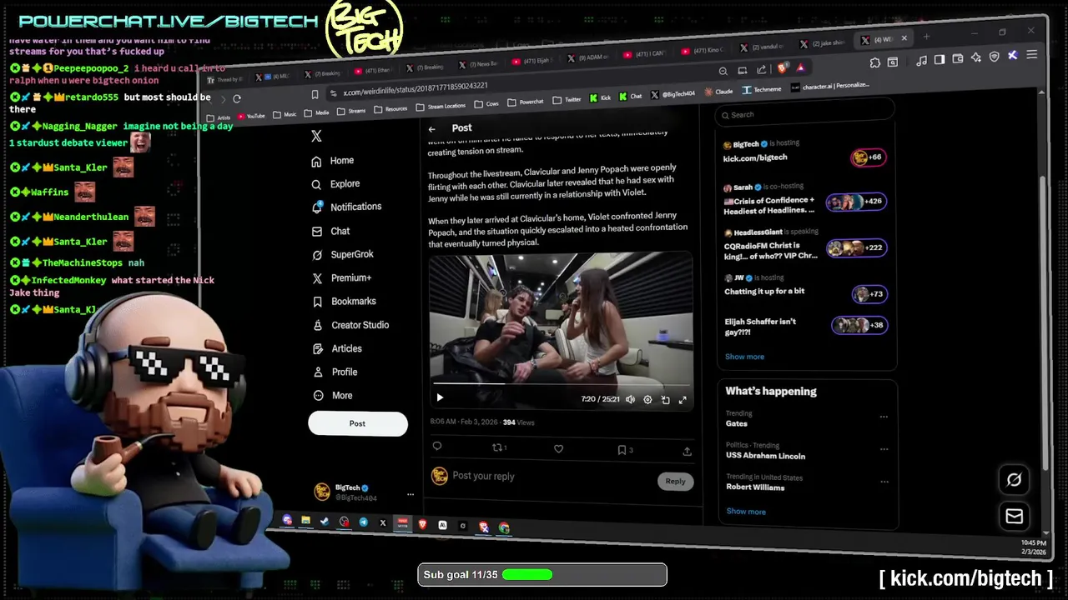Open the browser hamburger menu
Image resolution: width=1068 pixels, height=600 pixels.
pyautogui.click(x=1032, y=55)
